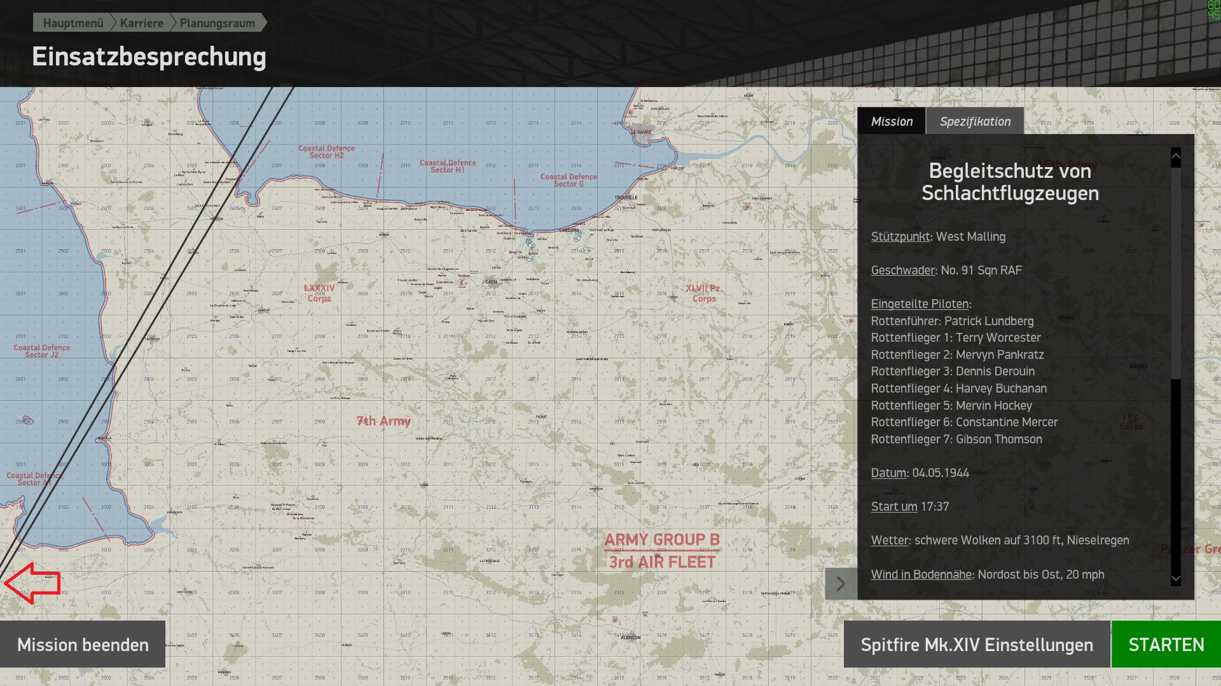1221x686 pixels.
Task: Click the Wetter description line
Action: click(1000, 541)
